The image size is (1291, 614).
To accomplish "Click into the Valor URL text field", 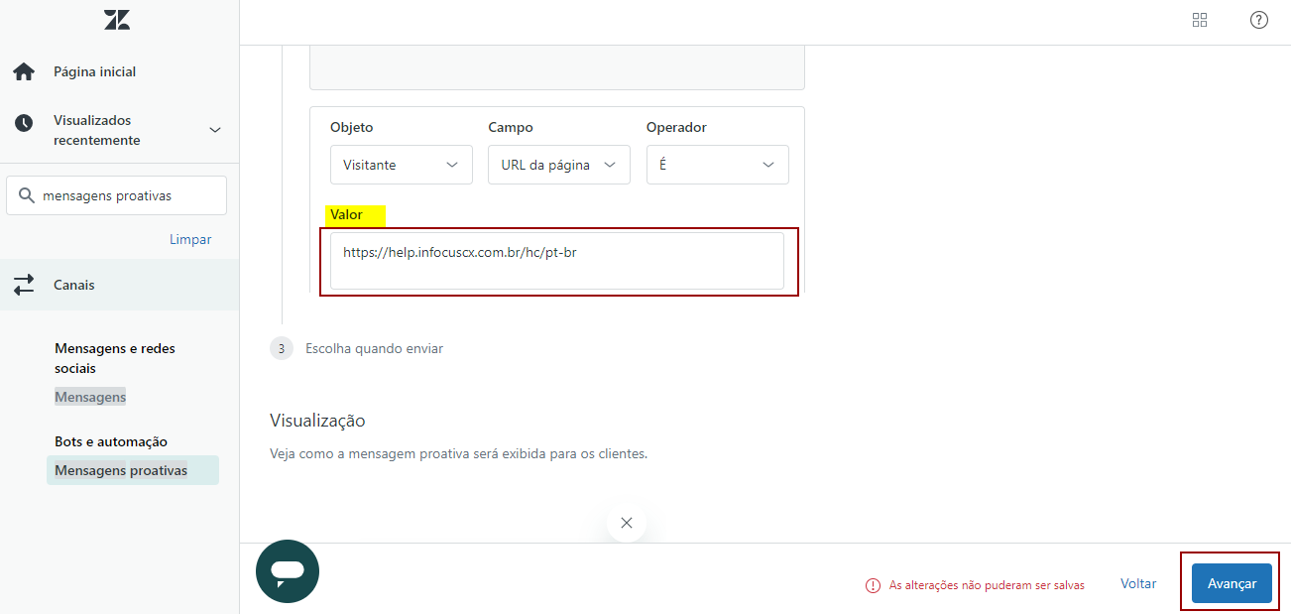I will [556, 261].
